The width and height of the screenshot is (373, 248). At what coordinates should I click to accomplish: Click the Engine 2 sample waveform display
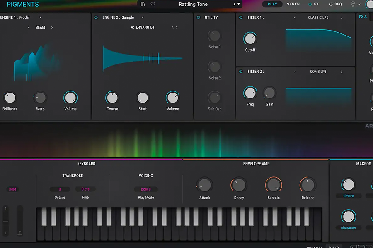click(x=143, y=58)
